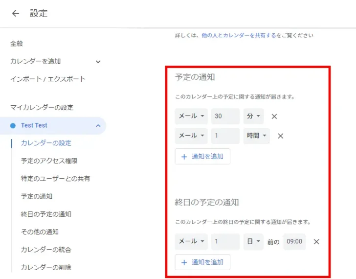Jump to その他の通知
The height and width of the screenshot is (279, 356).
[40, 232]
